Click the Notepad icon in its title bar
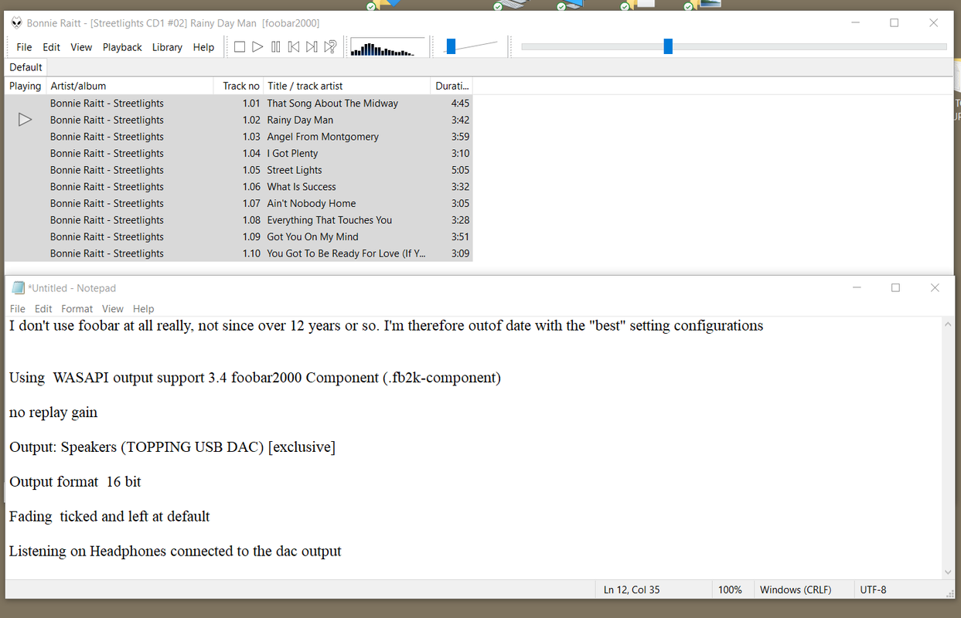 pyautogui.click(x=19, y=288)
